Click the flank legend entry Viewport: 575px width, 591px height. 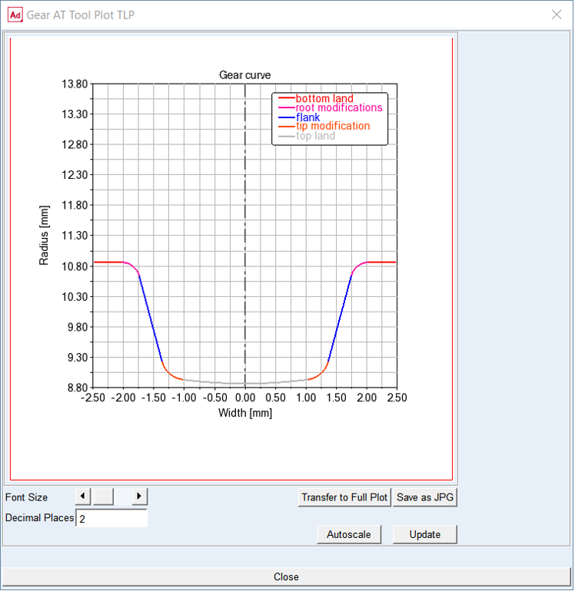click(299, 117)
